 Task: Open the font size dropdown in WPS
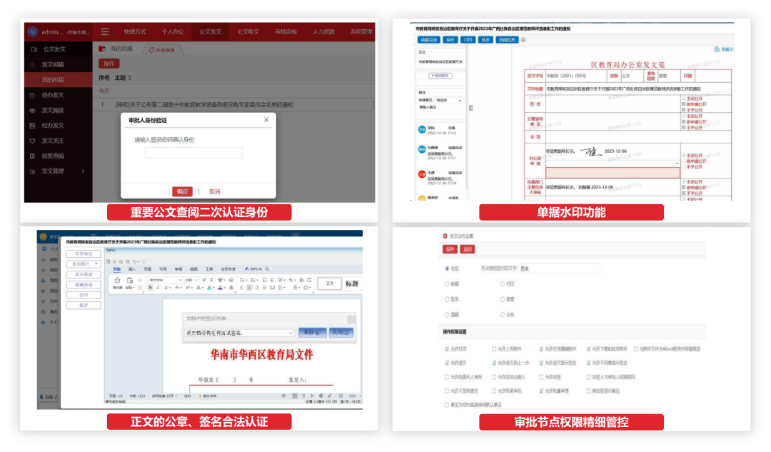point(194,280)
